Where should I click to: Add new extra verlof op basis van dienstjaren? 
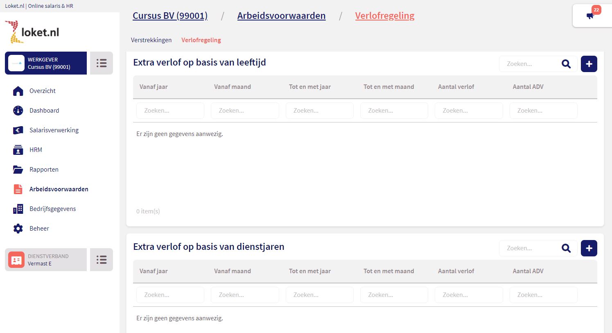click(589, 248)
